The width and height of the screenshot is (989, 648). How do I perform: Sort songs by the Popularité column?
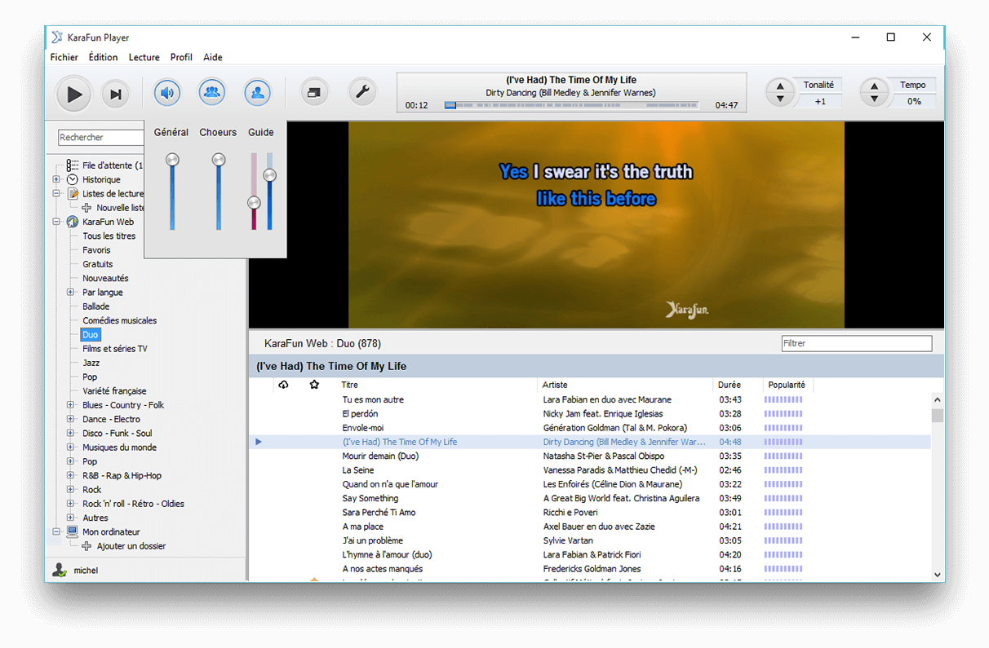coord(788,385)
